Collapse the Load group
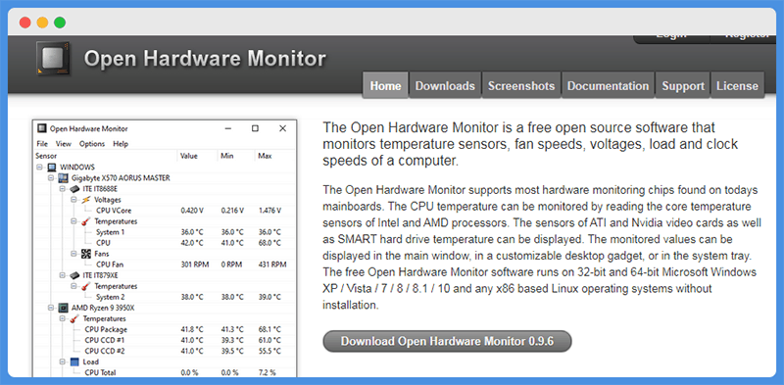 tap(62, 361)
